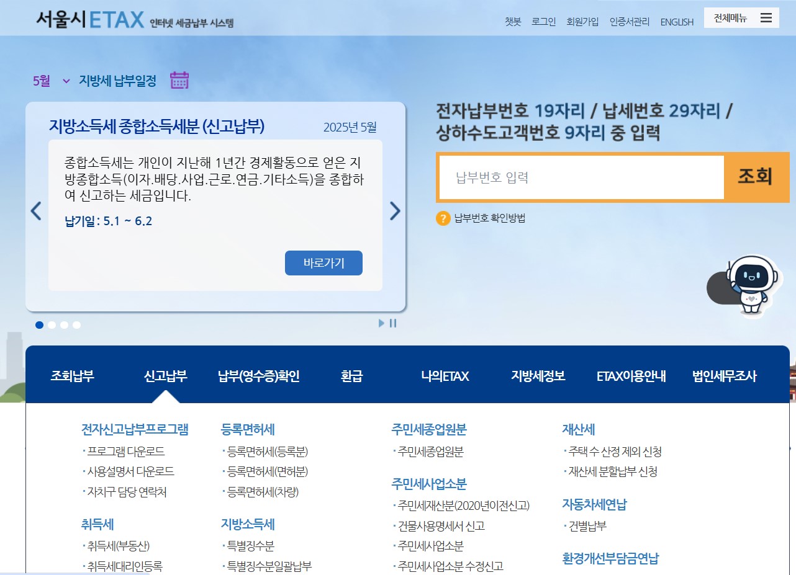This screenshot has width=796, height=575.
Task: Switch the site to ENGLISH
Action: [676, 21]
